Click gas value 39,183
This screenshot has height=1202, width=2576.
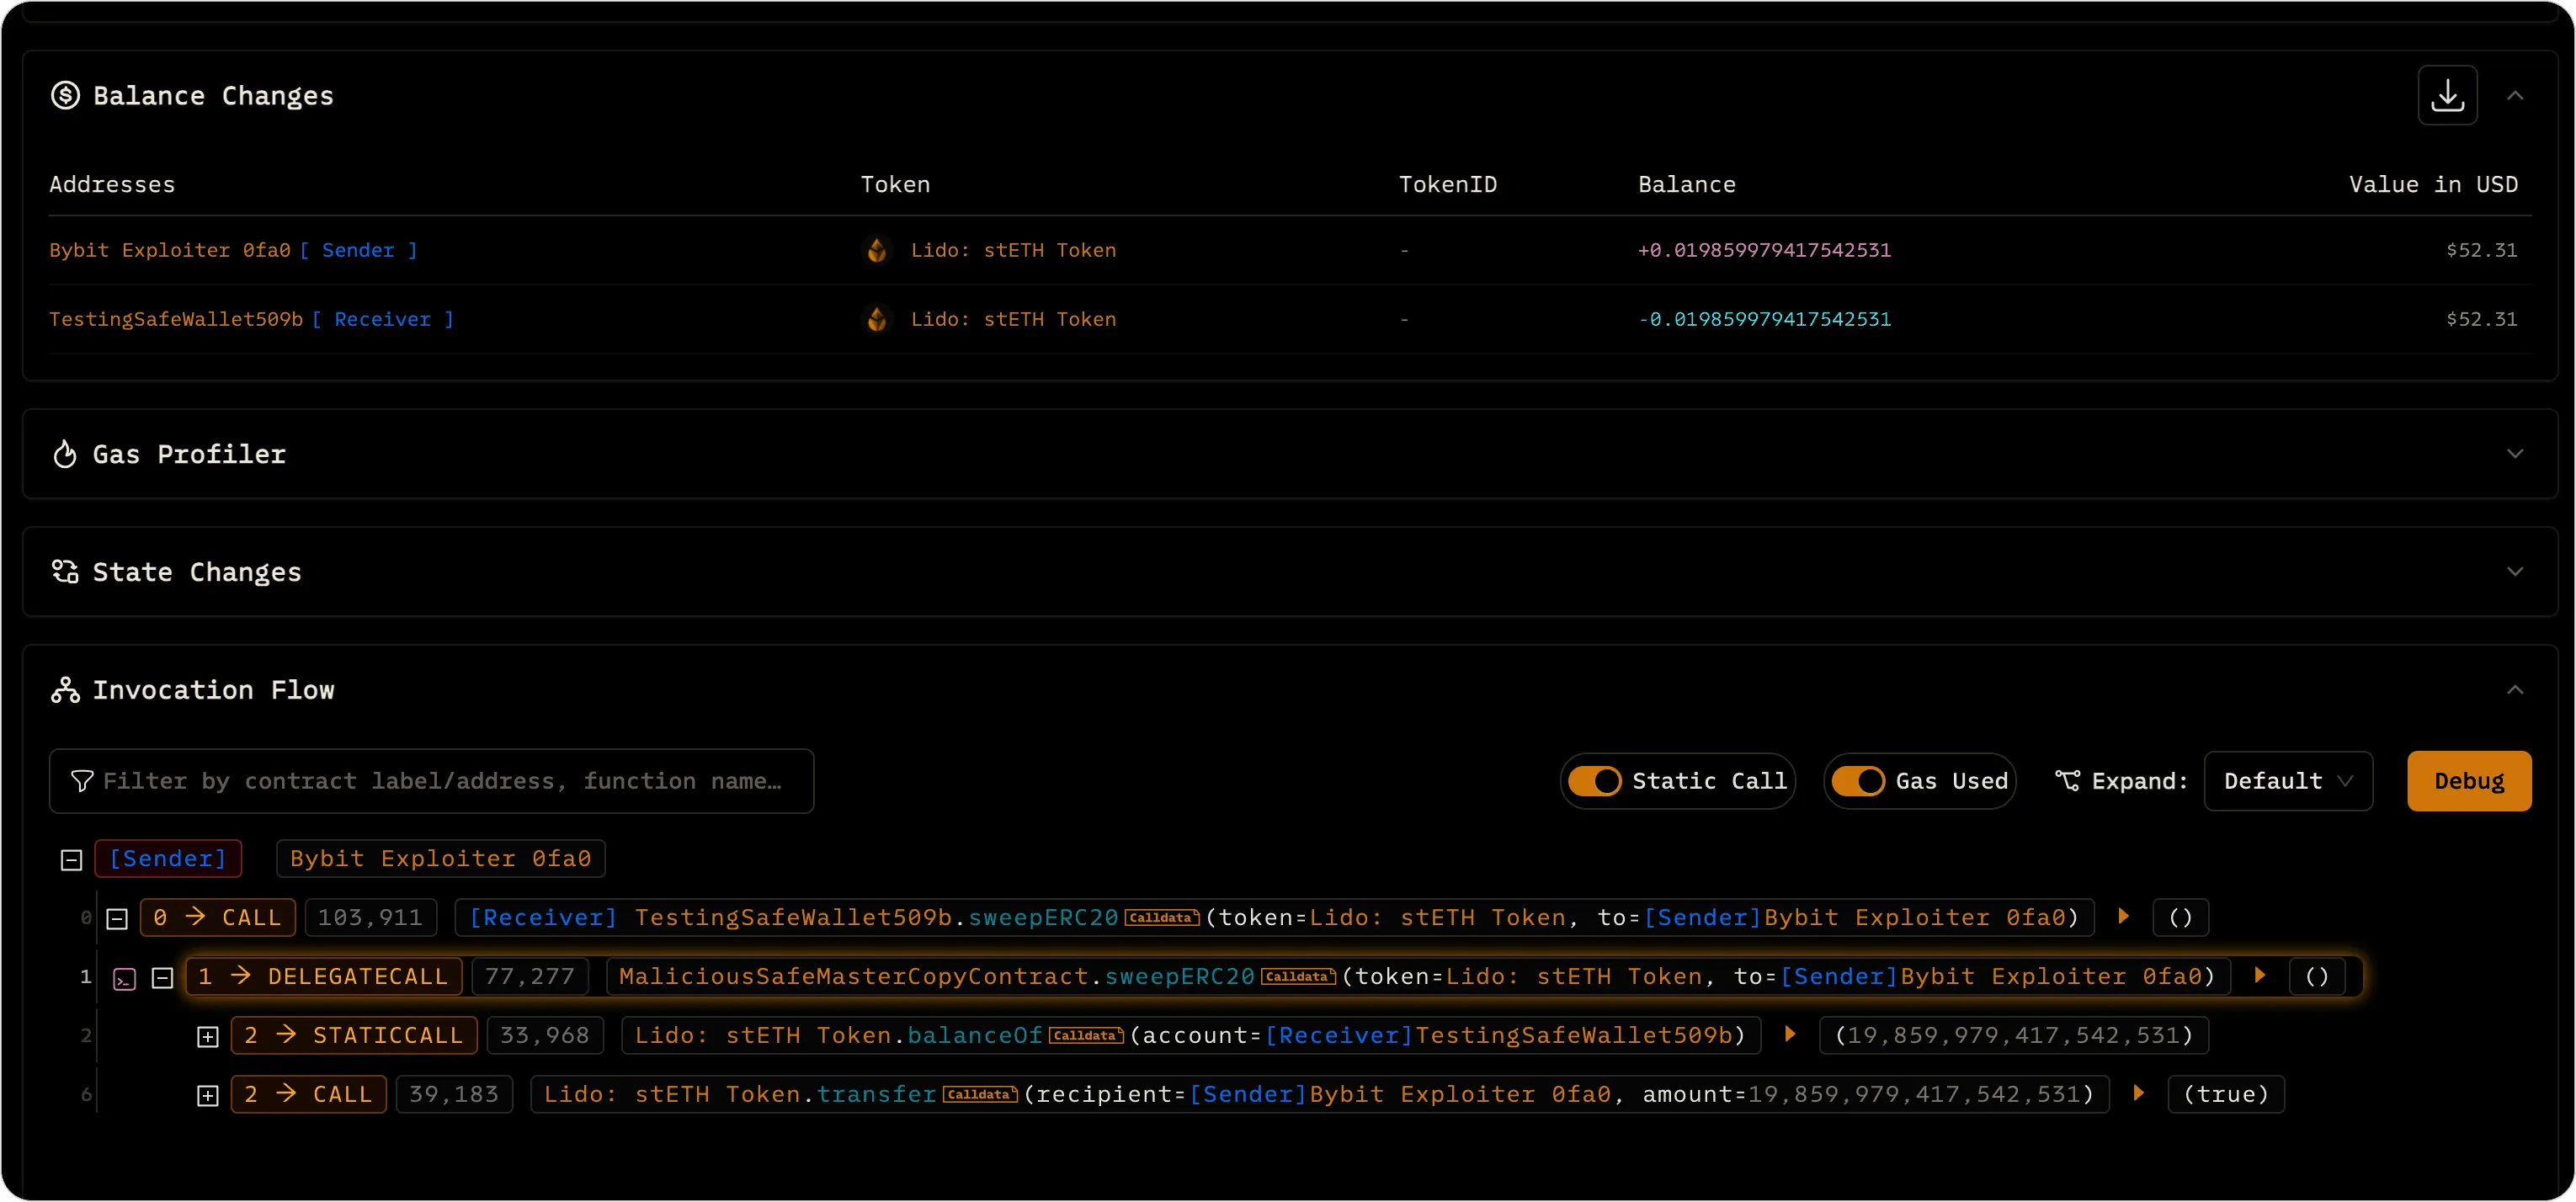[x=454, y=1095]
